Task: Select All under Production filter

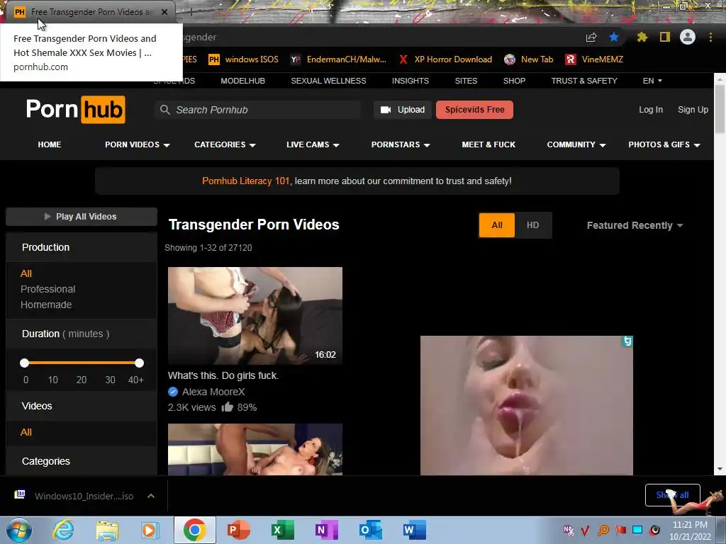Action: pyautogui.click(x=26, y=273)
